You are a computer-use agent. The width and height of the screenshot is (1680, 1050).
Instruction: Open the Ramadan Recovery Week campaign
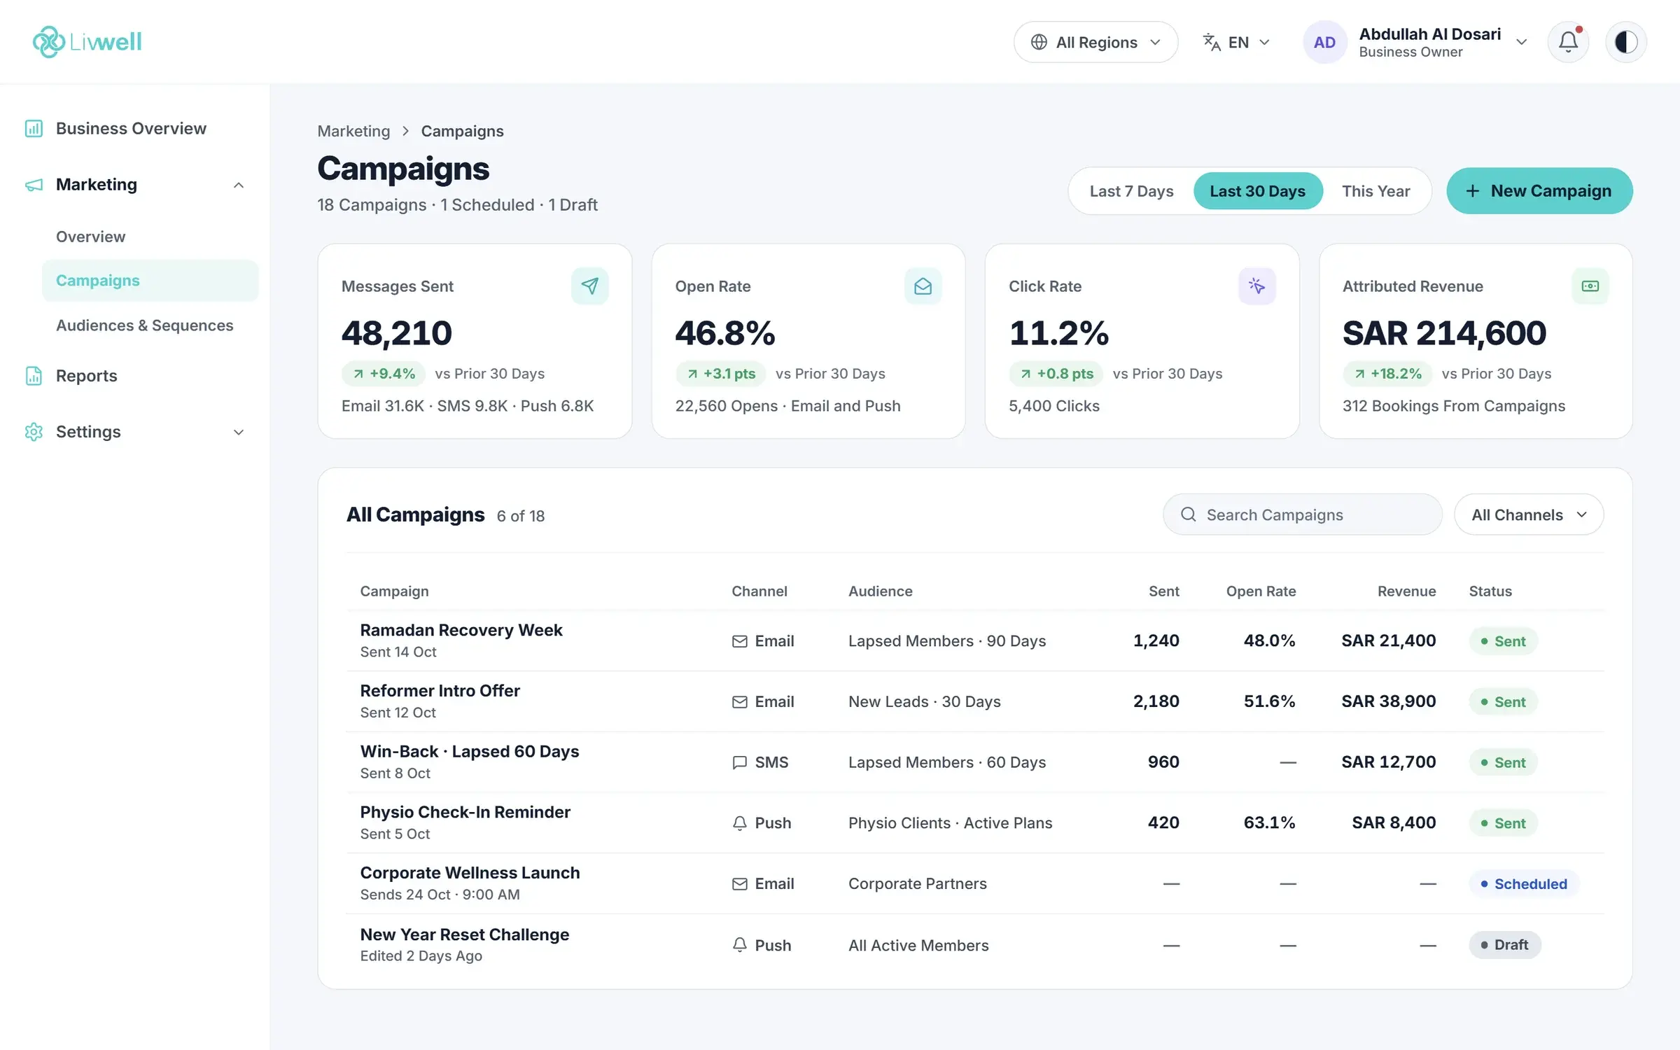click(x=461, y=630)
